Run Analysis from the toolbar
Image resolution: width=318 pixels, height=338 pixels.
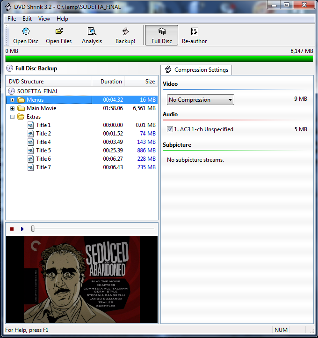[x=92, y=35]
